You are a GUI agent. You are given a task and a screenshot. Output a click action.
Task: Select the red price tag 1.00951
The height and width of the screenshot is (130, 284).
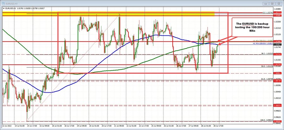tap(277, 73)
